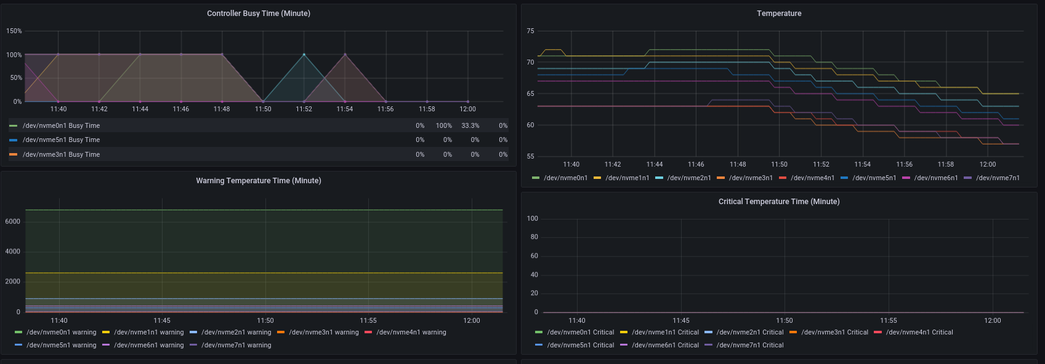Toggle /dev/nvme1n1 warning series in legend

click(x=148, y=333)
